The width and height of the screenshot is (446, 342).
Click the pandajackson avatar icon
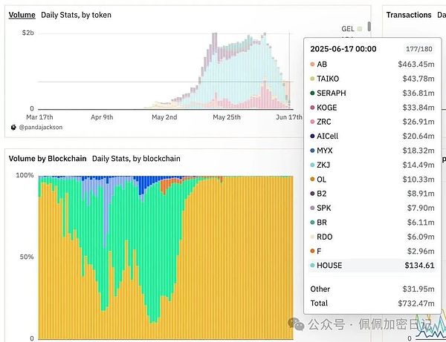pos(13,128)
